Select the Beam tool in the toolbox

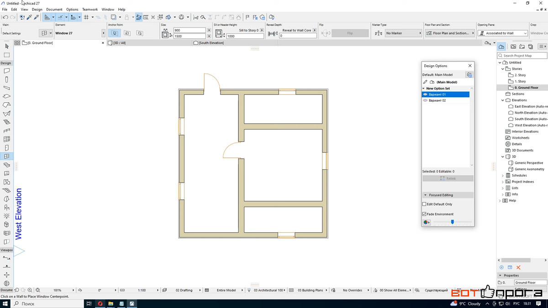pyautogui.click(x=6, y=88)
